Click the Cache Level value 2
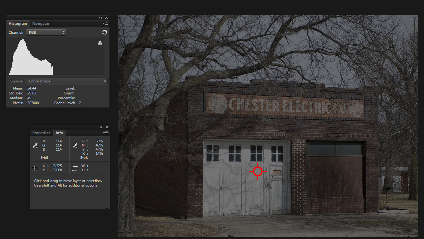Viewport: 424px width, 239px height. coord(80,103)
